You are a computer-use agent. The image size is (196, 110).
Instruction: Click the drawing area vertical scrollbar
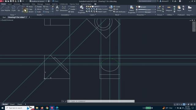[194, 27]
